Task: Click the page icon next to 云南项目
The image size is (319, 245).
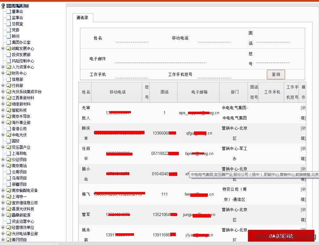Action: [x=9, y=172]
